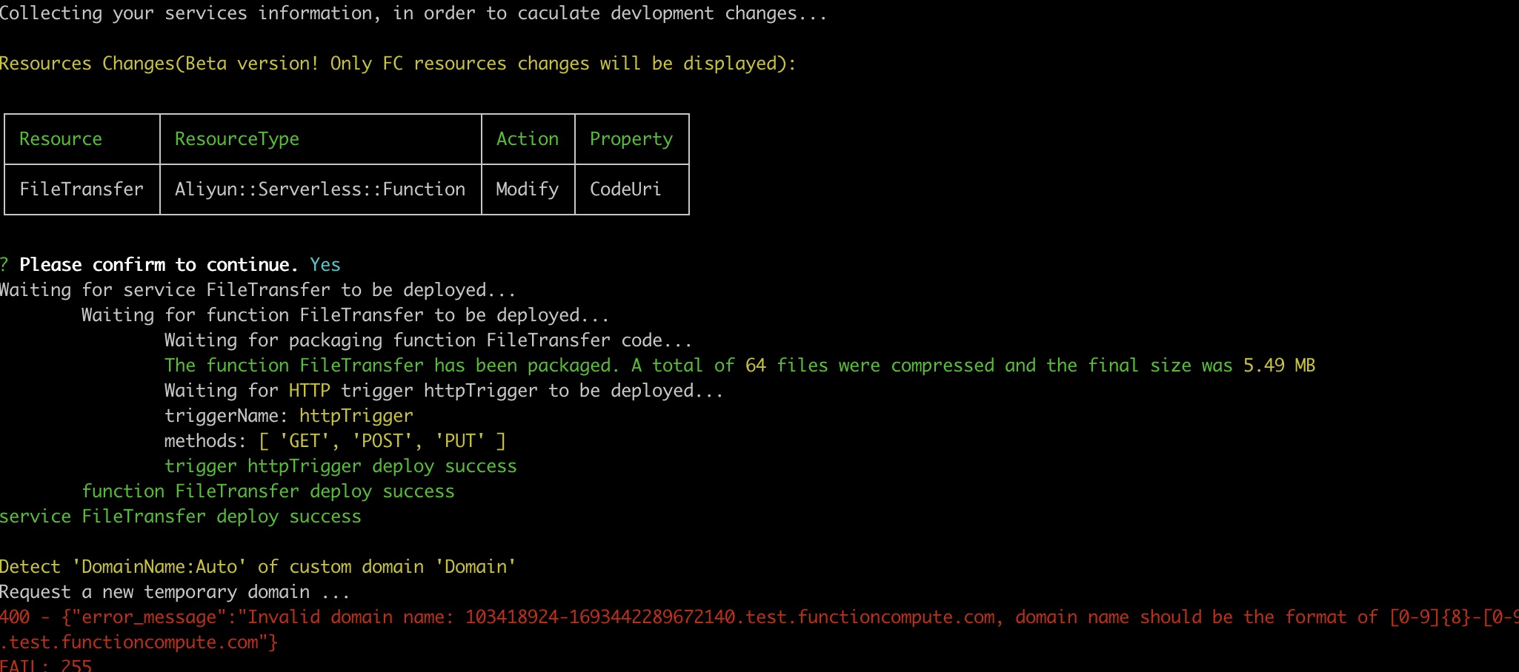The width and height of the screenshot is (1519, 672).
Task: Click '5.49 MB' final size value
Action: pos(1280,366)
